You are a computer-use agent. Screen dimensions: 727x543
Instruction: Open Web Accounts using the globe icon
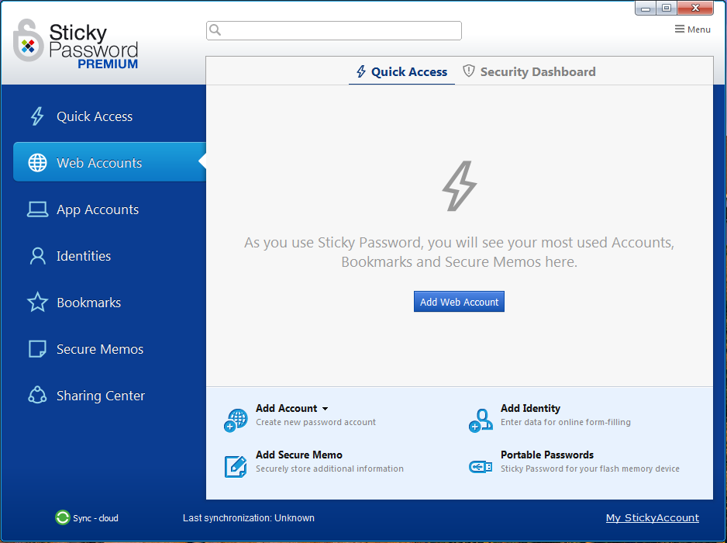pyautogui.click(x=37, y=162)
